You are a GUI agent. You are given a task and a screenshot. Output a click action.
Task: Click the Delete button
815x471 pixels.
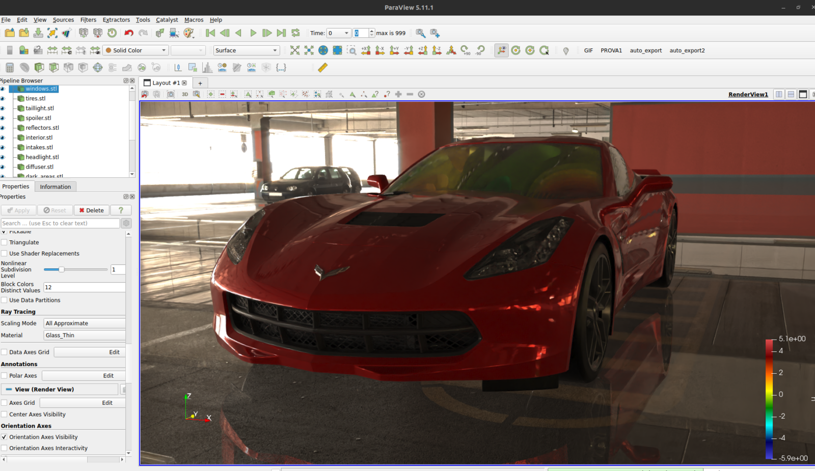[92, 210]
